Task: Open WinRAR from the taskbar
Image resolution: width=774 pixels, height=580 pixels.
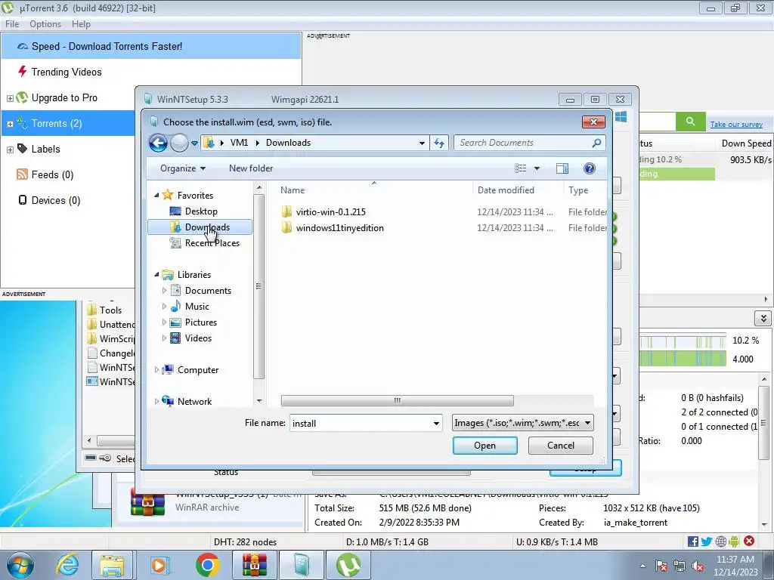Action: 255,565
